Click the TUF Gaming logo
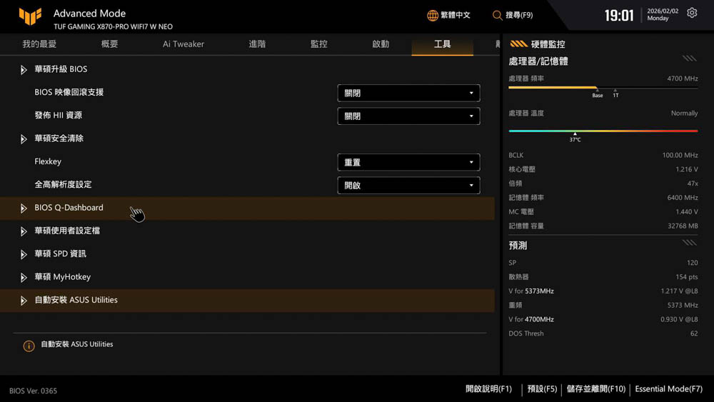 30,16
